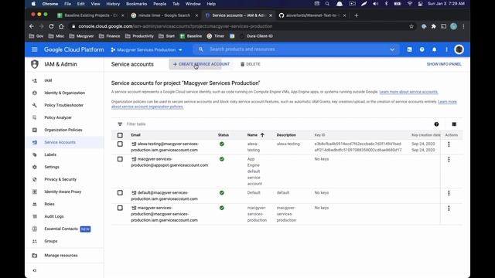
Task: Open the three-dot settings menu in blue header
Action: point(447,49)
